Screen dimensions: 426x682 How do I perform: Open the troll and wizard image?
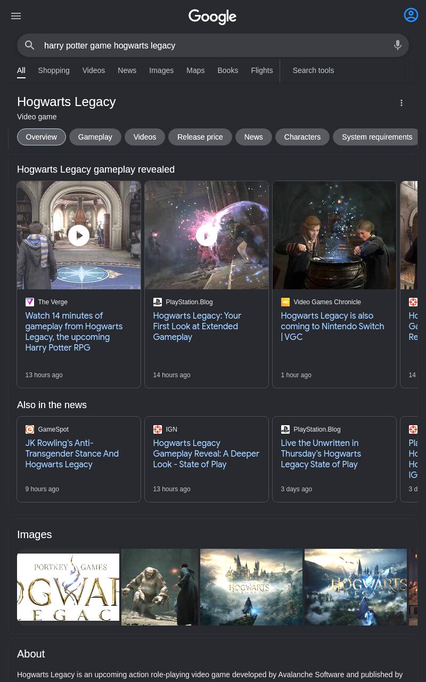160,587
